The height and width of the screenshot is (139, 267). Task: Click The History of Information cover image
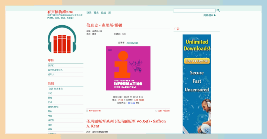click(x=128, y=68)
